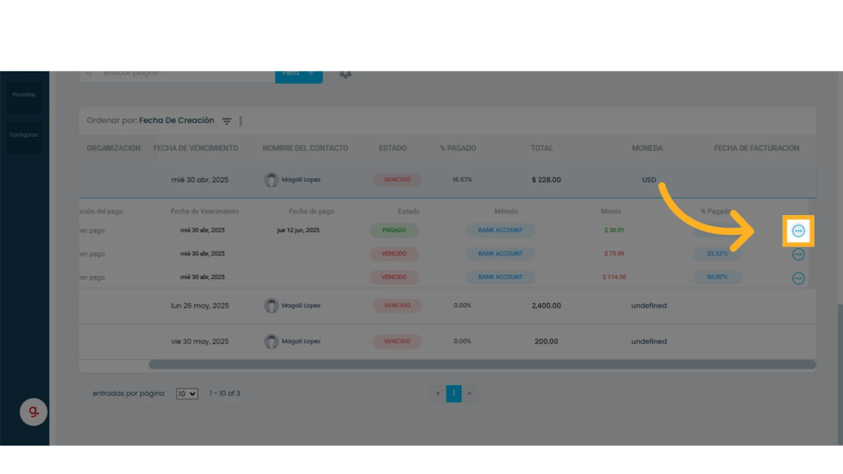843x474 pixels.
Task: Open entries per page dropdown showing 10
Action: click(x=187, y=394)
